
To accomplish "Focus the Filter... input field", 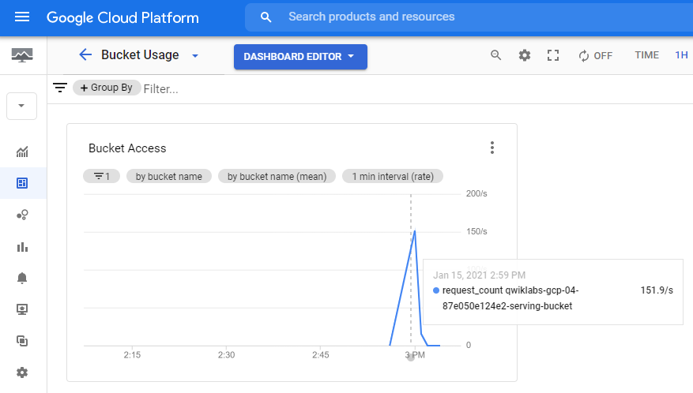I will tap(161, 88).
